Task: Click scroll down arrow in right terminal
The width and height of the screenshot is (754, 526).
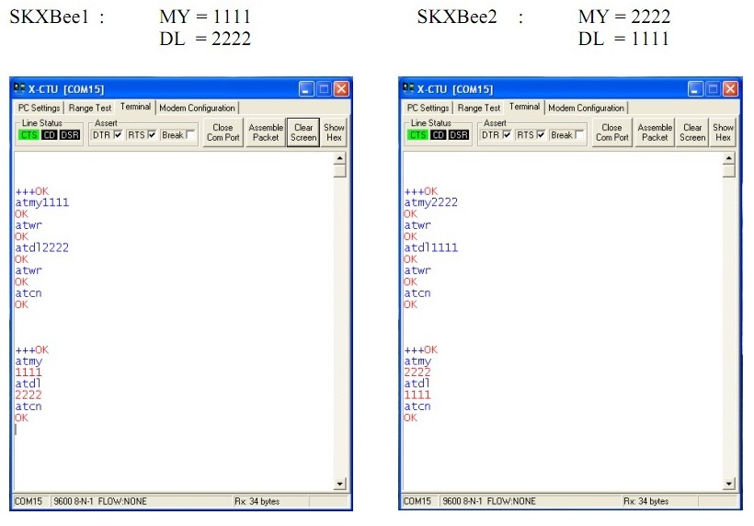Action: [x=729, y=484]
